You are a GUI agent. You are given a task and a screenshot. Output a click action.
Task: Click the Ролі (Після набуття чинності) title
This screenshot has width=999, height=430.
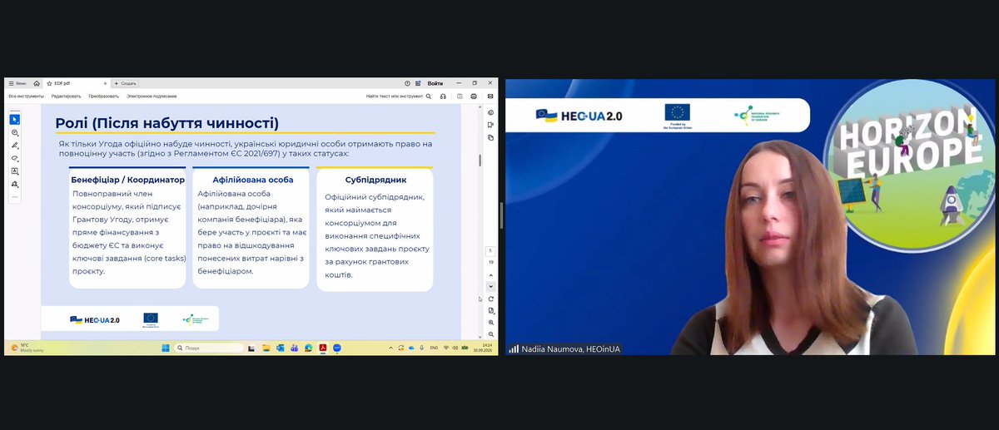coord(166,123)
